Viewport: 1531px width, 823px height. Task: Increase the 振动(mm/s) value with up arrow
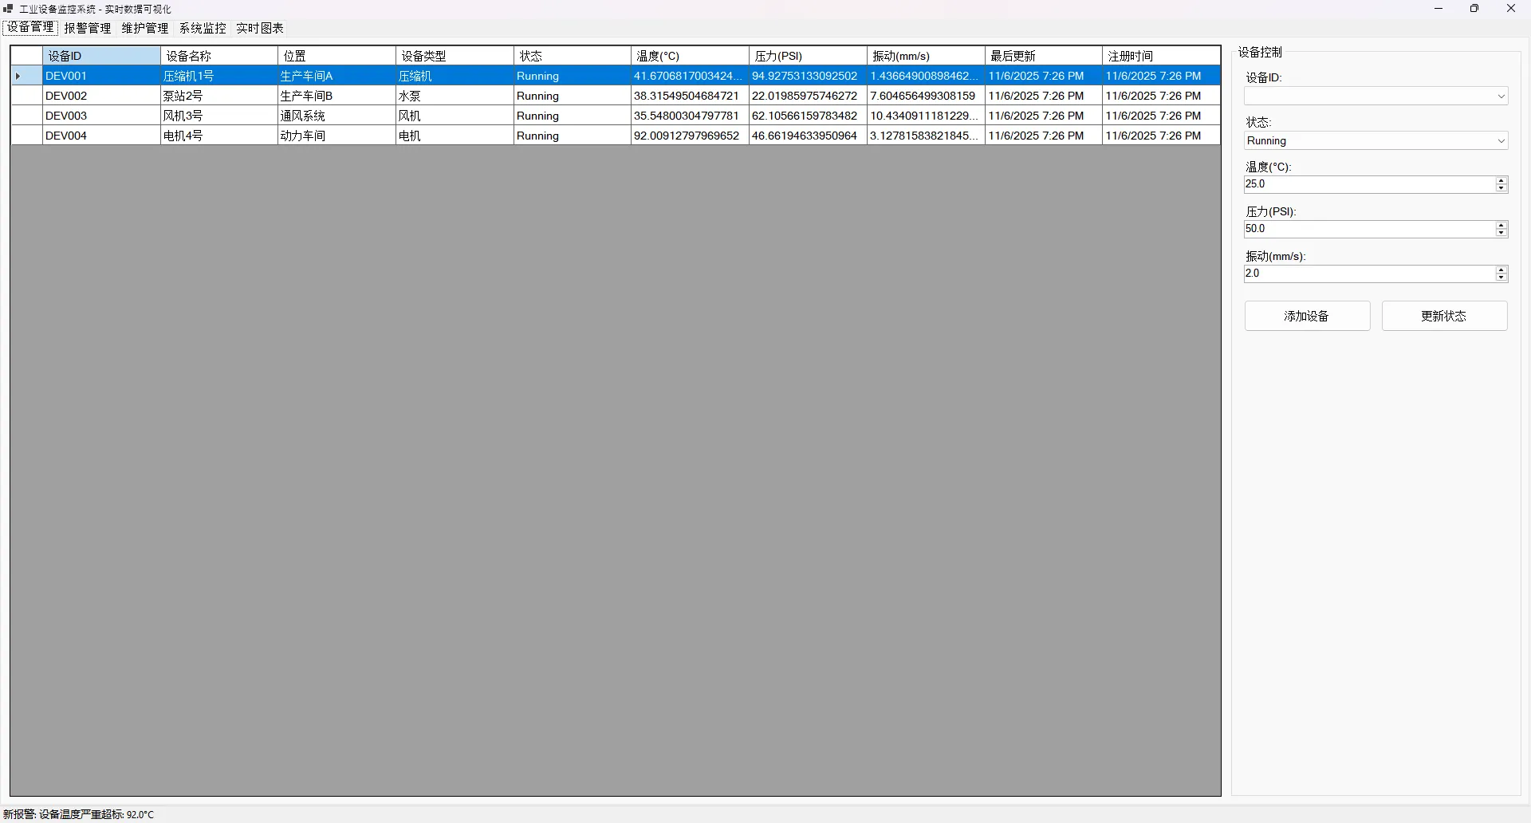click(1501, 270)
